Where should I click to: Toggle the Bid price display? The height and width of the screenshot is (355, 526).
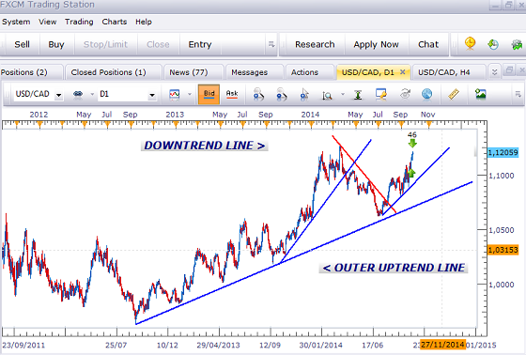tap(209, 94)
